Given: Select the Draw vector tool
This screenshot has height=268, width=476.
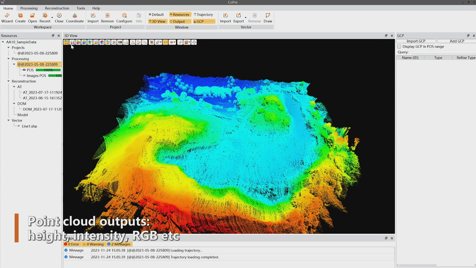Looking at the screenshot, I should (x=268, y=16).
